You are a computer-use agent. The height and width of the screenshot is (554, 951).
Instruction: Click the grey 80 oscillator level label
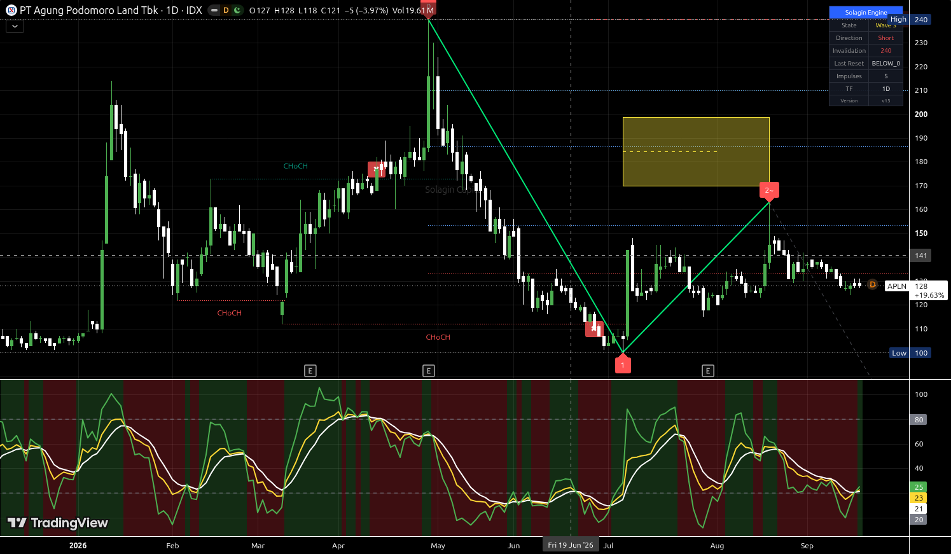919,420
